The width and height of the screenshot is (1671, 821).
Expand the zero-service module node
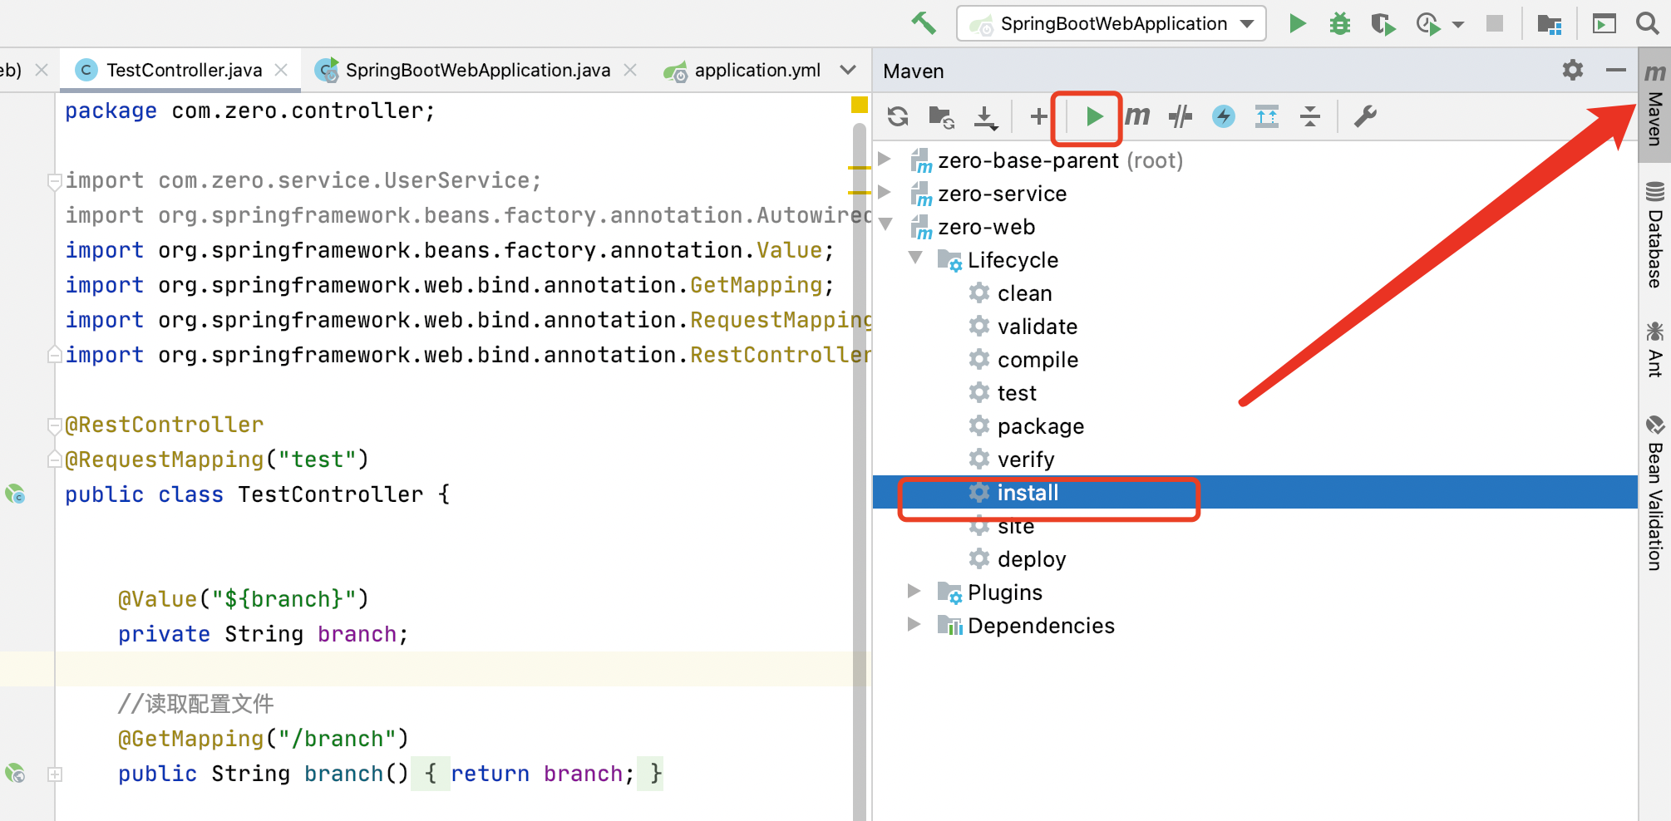pos(885,192)
